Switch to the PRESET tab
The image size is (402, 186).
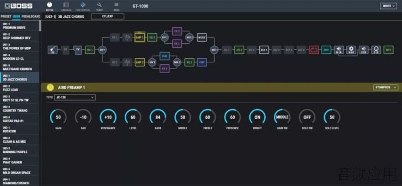(x=6, y=17)
